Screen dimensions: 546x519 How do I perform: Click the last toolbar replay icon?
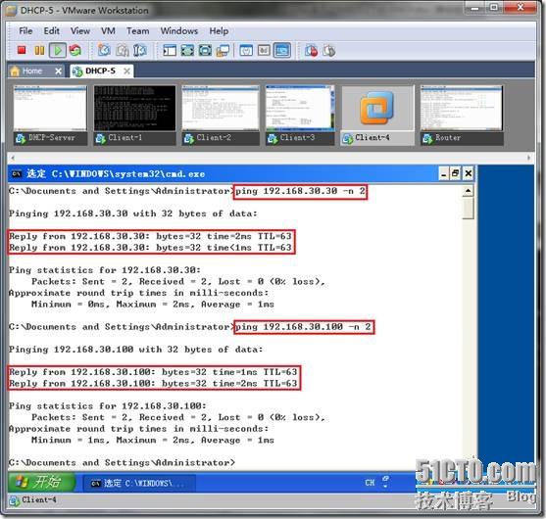coord(329,51)
